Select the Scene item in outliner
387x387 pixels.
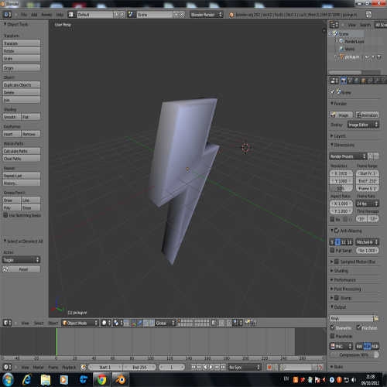click(344, 34)
